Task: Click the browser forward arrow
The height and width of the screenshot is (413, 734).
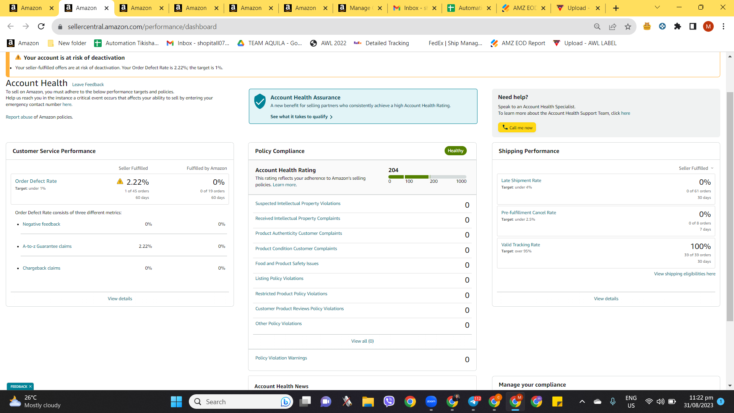Action: [26, 26]
